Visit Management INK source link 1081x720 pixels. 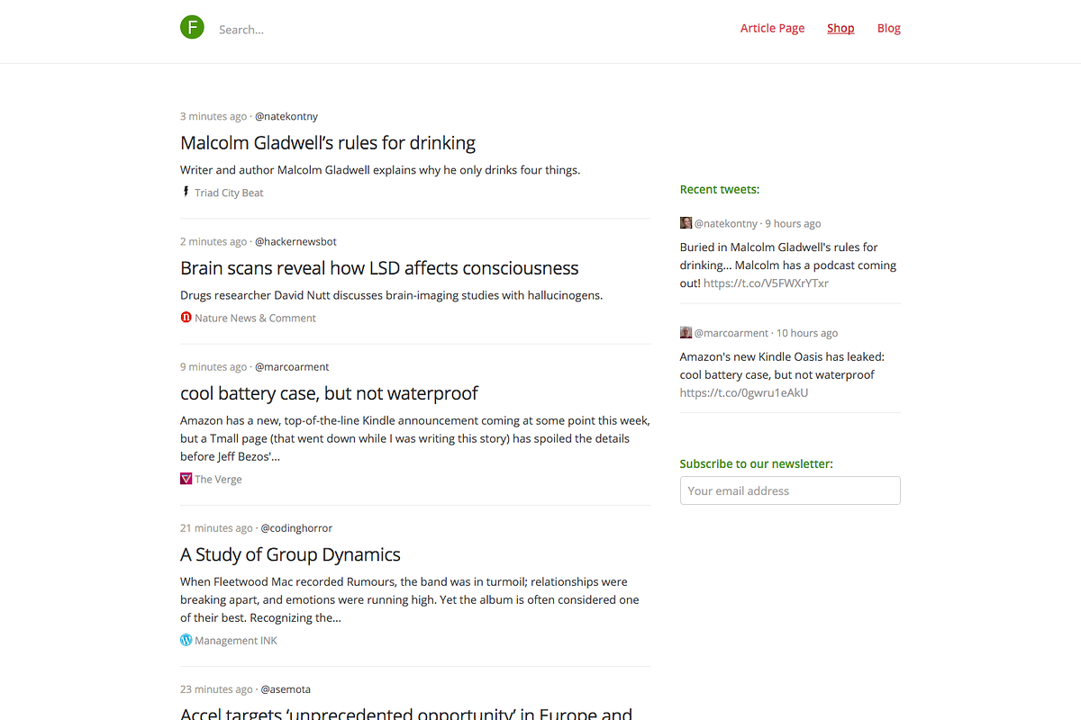click(236, 641)
